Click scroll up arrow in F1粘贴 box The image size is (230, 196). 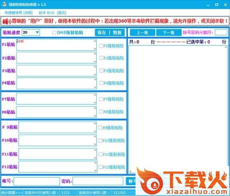[95, 41]
